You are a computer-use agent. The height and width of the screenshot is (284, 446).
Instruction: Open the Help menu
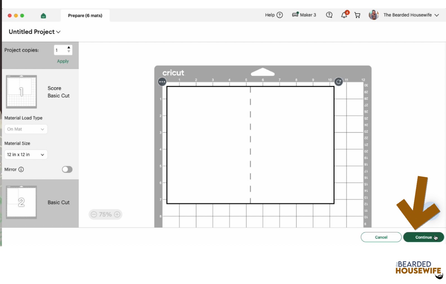(x=274, y=15)
